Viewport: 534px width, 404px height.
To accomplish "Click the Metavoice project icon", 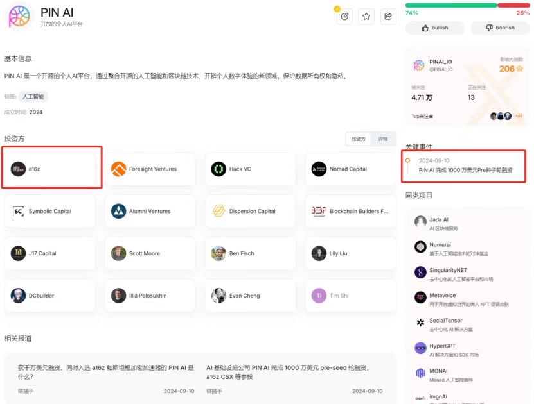I will 420,298.
